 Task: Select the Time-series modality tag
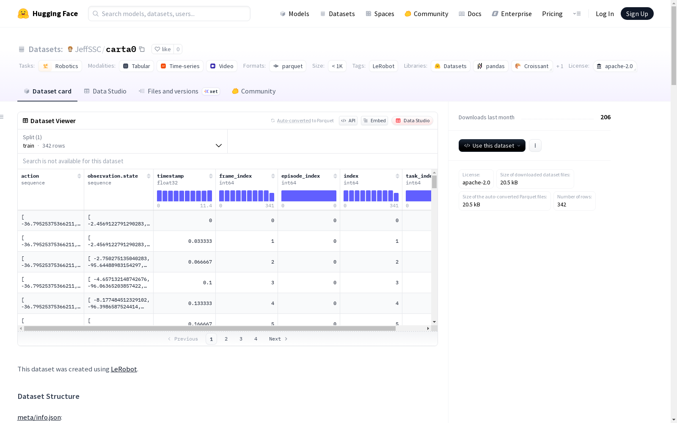180,66
